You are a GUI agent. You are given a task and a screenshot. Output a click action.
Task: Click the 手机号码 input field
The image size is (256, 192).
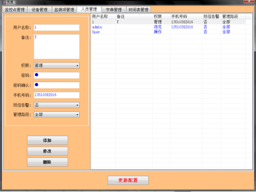tap(56, 95)
